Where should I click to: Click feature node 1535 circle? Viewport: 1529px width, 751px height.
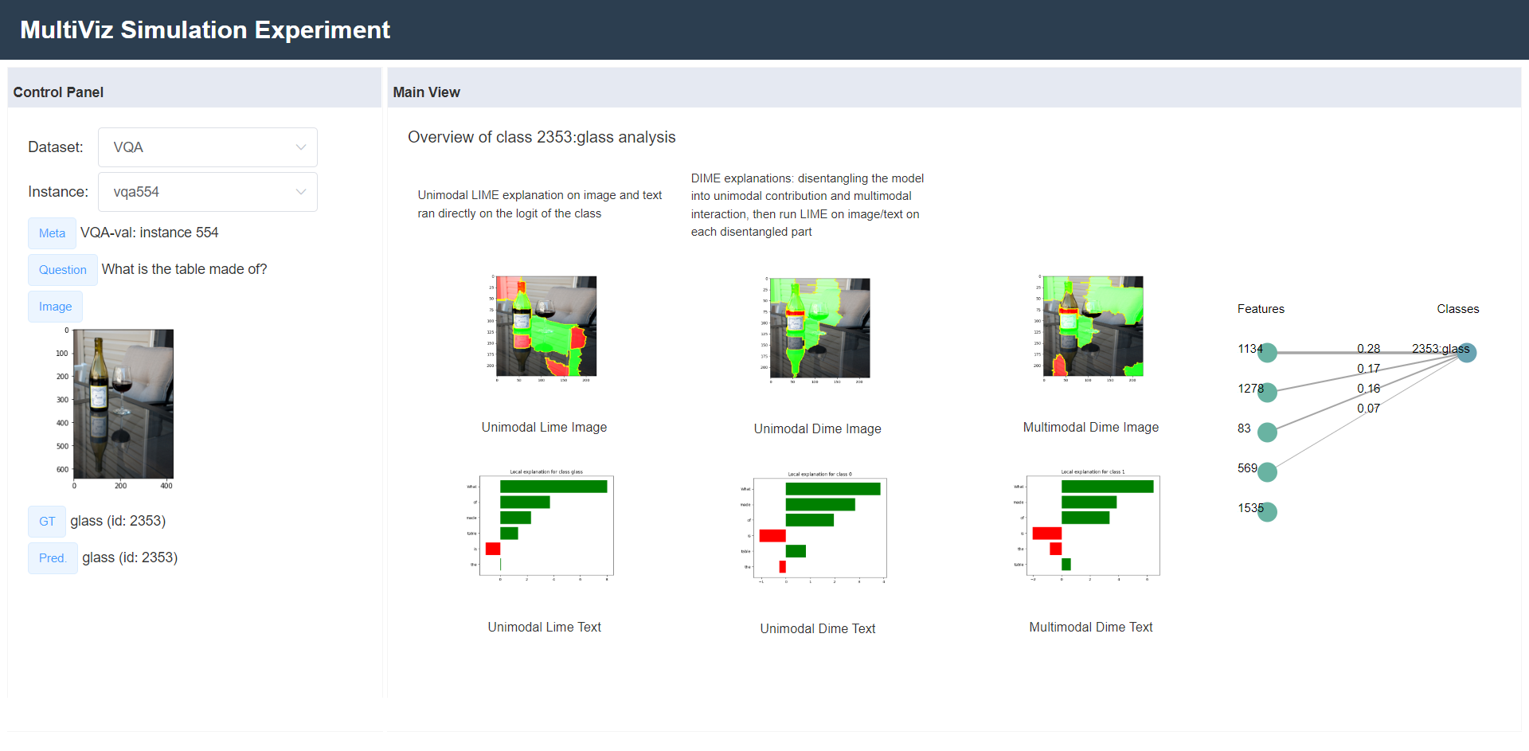point(1267,512)
